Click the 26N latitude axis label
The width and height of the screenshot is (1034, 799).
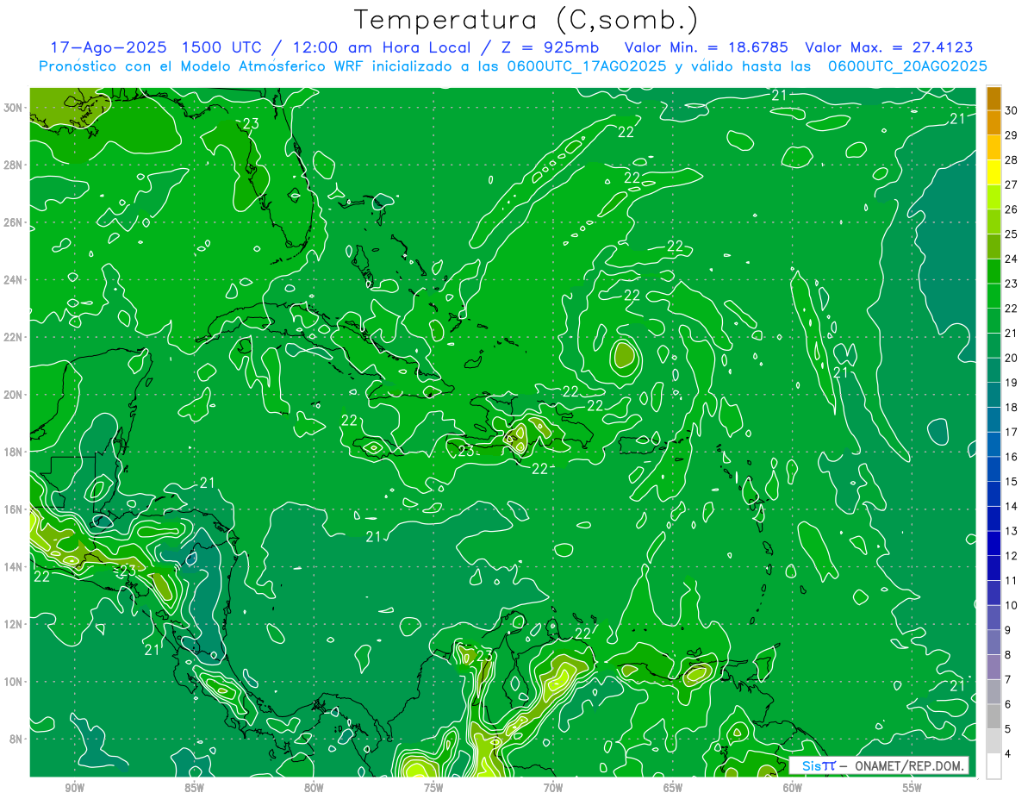pos(14,222)
